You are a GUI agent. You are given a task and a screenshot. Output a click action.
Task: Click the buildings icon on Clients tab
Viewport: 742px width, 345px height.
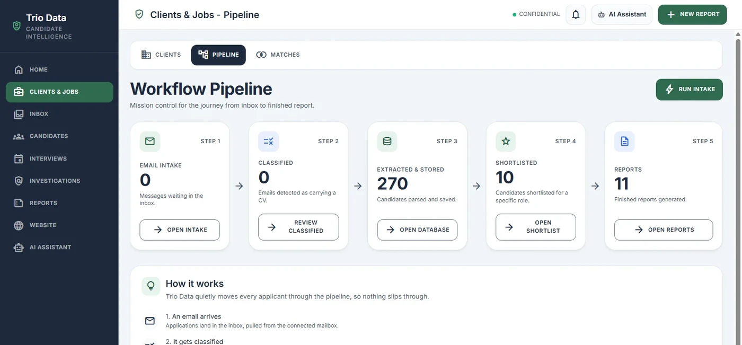(146, 55)
